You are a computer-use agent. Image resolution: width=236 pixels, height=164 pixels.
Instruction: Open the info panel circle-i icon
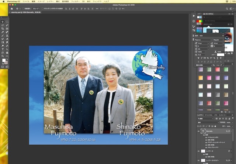tap(194, 21)
